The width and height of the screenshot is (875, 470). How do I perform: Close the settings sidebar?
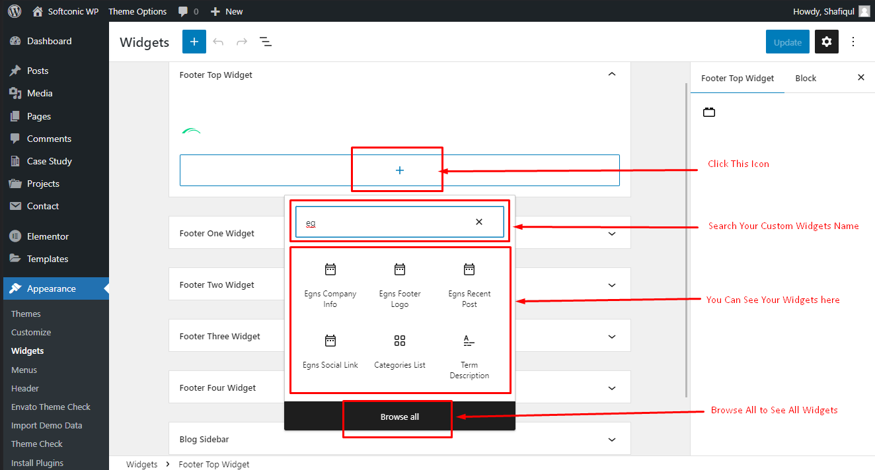tap(861, 77)
